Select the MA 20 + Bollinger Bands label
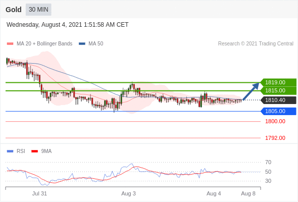298x202 pixels. click(44, 44)
